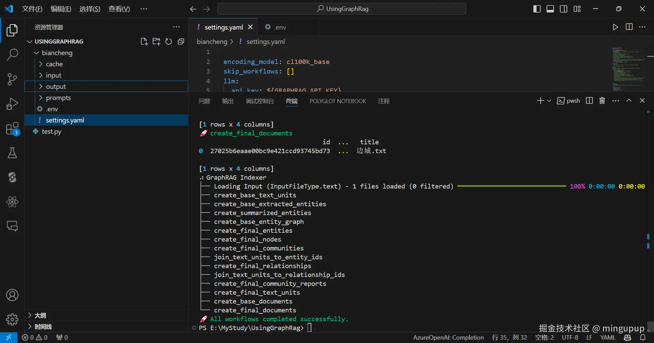The height and width of the screenshot is (343, 654).
Task: Run the file with play icon
Action: coord(615,27)
